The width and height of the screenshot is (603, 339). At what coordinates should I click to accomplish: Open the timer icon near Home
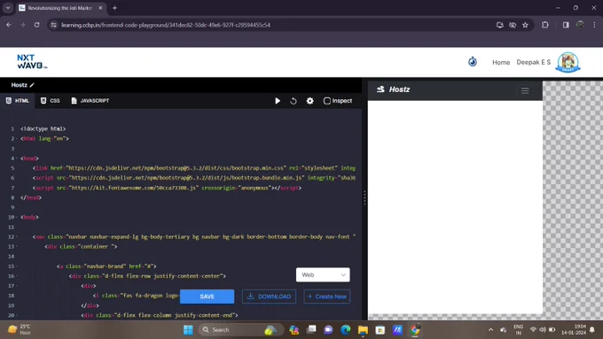473,61
